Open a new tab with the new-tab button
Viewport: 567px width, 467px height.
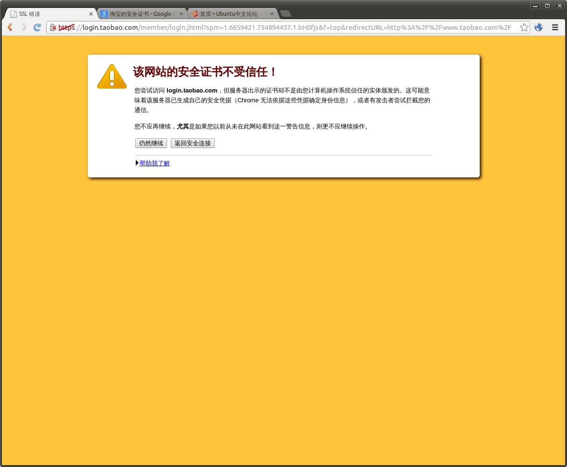click(286, 14)
